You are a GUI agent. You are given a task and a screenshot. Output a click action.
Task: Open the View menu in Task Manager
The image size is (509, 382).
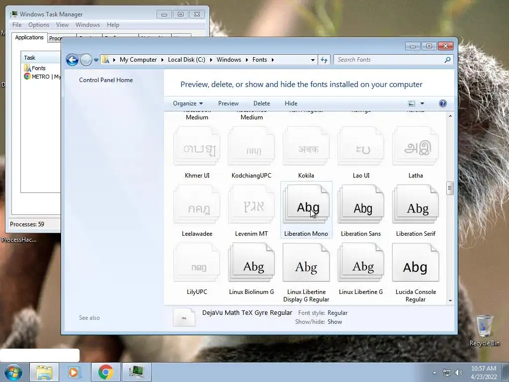tap(62, 25)
